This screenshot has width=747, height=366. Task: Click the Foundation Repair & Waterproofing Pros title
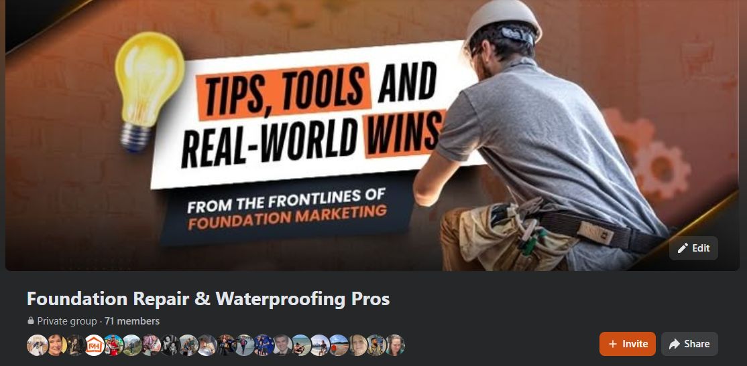(208, 299)
